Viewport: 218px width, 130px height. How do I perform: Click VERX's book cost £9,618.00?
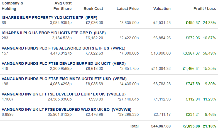[94, 68]
